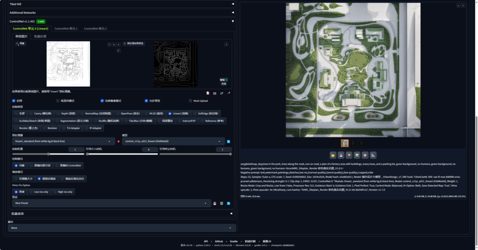The width and height of the screenshot is (478, 250).
Task: Switch to ControlNet 单元 1 tab
Action: (68, 28)
